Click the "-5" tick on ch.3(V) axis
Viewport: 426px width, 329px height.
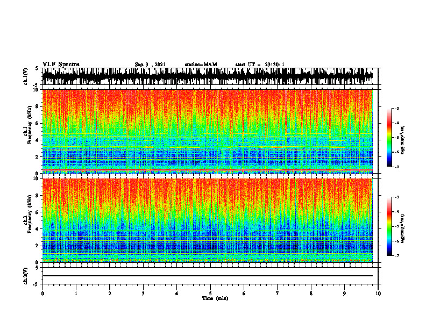[x=36, y=284]
